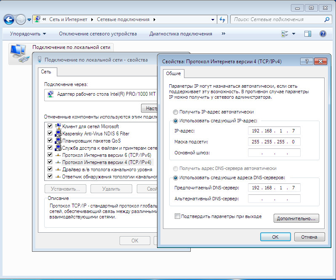Click the Планировщик пакетов QoS icon
The height and width of the screenshot is (280, 336).
coord(58,140)
